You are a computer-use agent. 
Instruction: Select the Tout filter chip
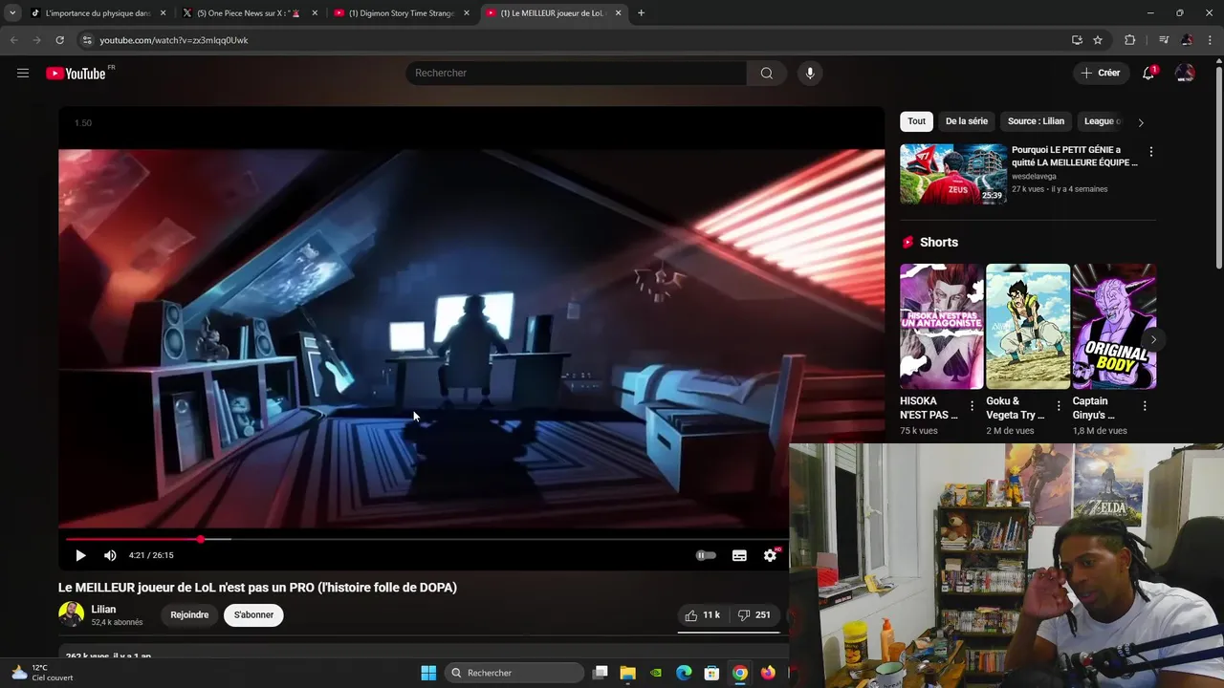click(x=916, y=121)
